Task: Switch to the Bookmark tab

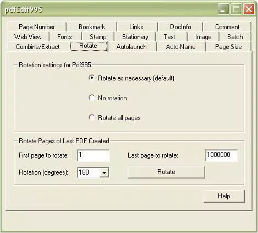Action: [92, 27]
